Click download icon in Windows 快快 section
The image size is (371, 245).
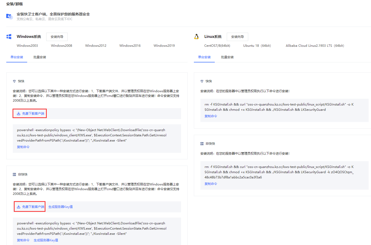tap(19, 114)
